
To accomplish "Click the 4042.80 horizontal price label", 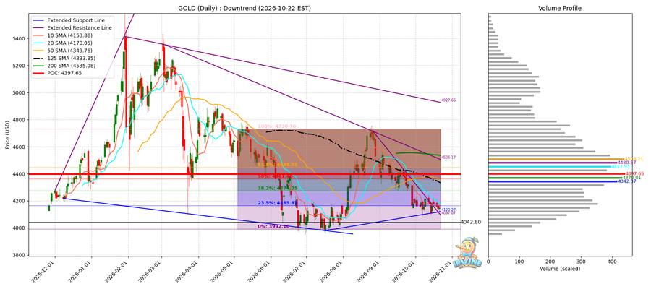I will click(x=471, y=223).
